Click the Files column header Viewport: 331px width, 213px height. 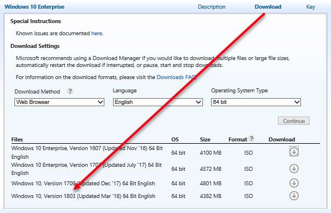point(17,140)
